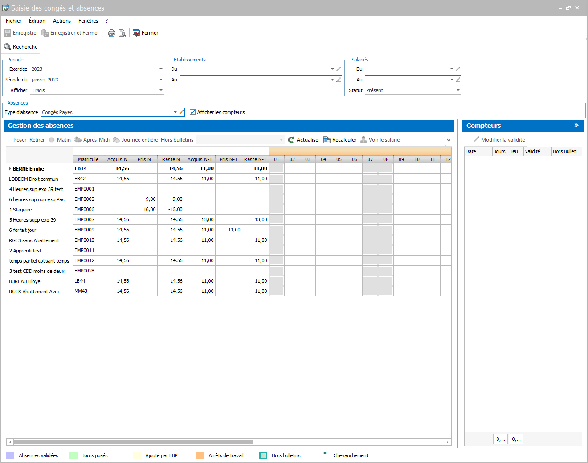Viewport: 588px width, 463px height.
Task: Click Modifier la validité pencil icon
Action: 476,140
